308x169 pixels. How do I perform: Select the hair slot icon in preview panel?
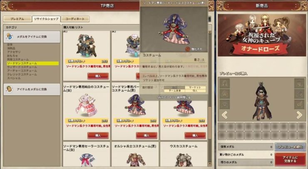(x=224, y=83)
